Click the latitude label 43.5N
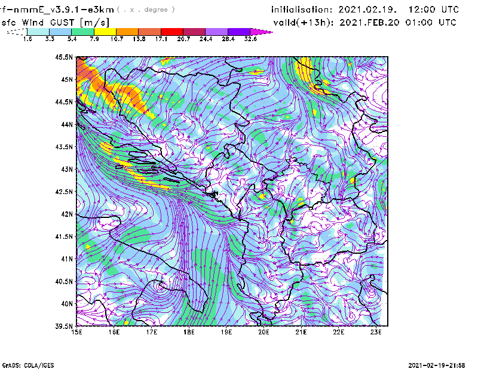Screen dimensions: 478x369 [x=64, y=147]
